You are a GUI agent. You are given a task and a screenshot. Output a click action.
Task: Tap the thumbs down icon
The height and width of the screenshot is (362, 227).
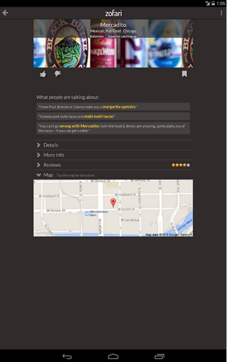57,74
